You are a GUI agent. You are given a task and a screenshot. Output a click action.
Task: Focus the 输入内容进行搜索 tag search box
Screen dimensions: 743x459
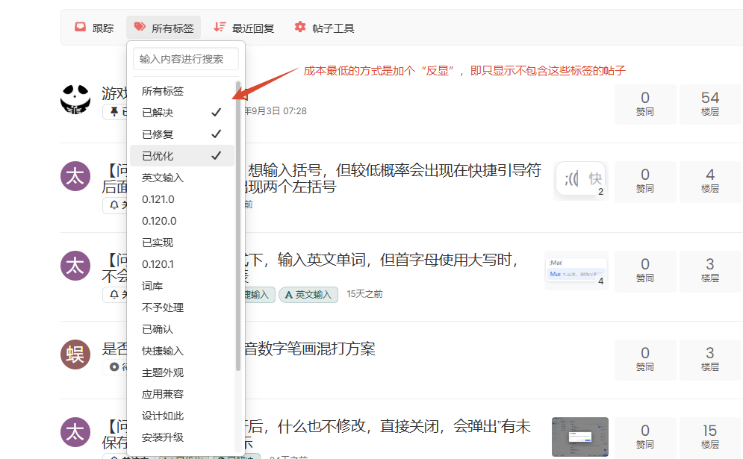tap(185, 59)
